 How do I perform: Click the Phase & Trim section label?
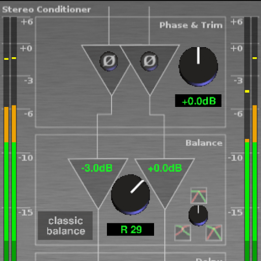pos(191,25)
